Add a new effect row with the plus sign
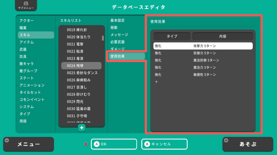This screenshot has height=155, width=277. 156,82
